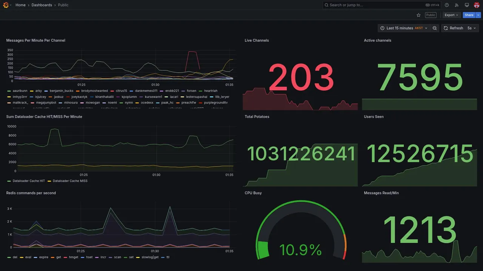Navigate to Home breadcrumb

pos(20,5)
